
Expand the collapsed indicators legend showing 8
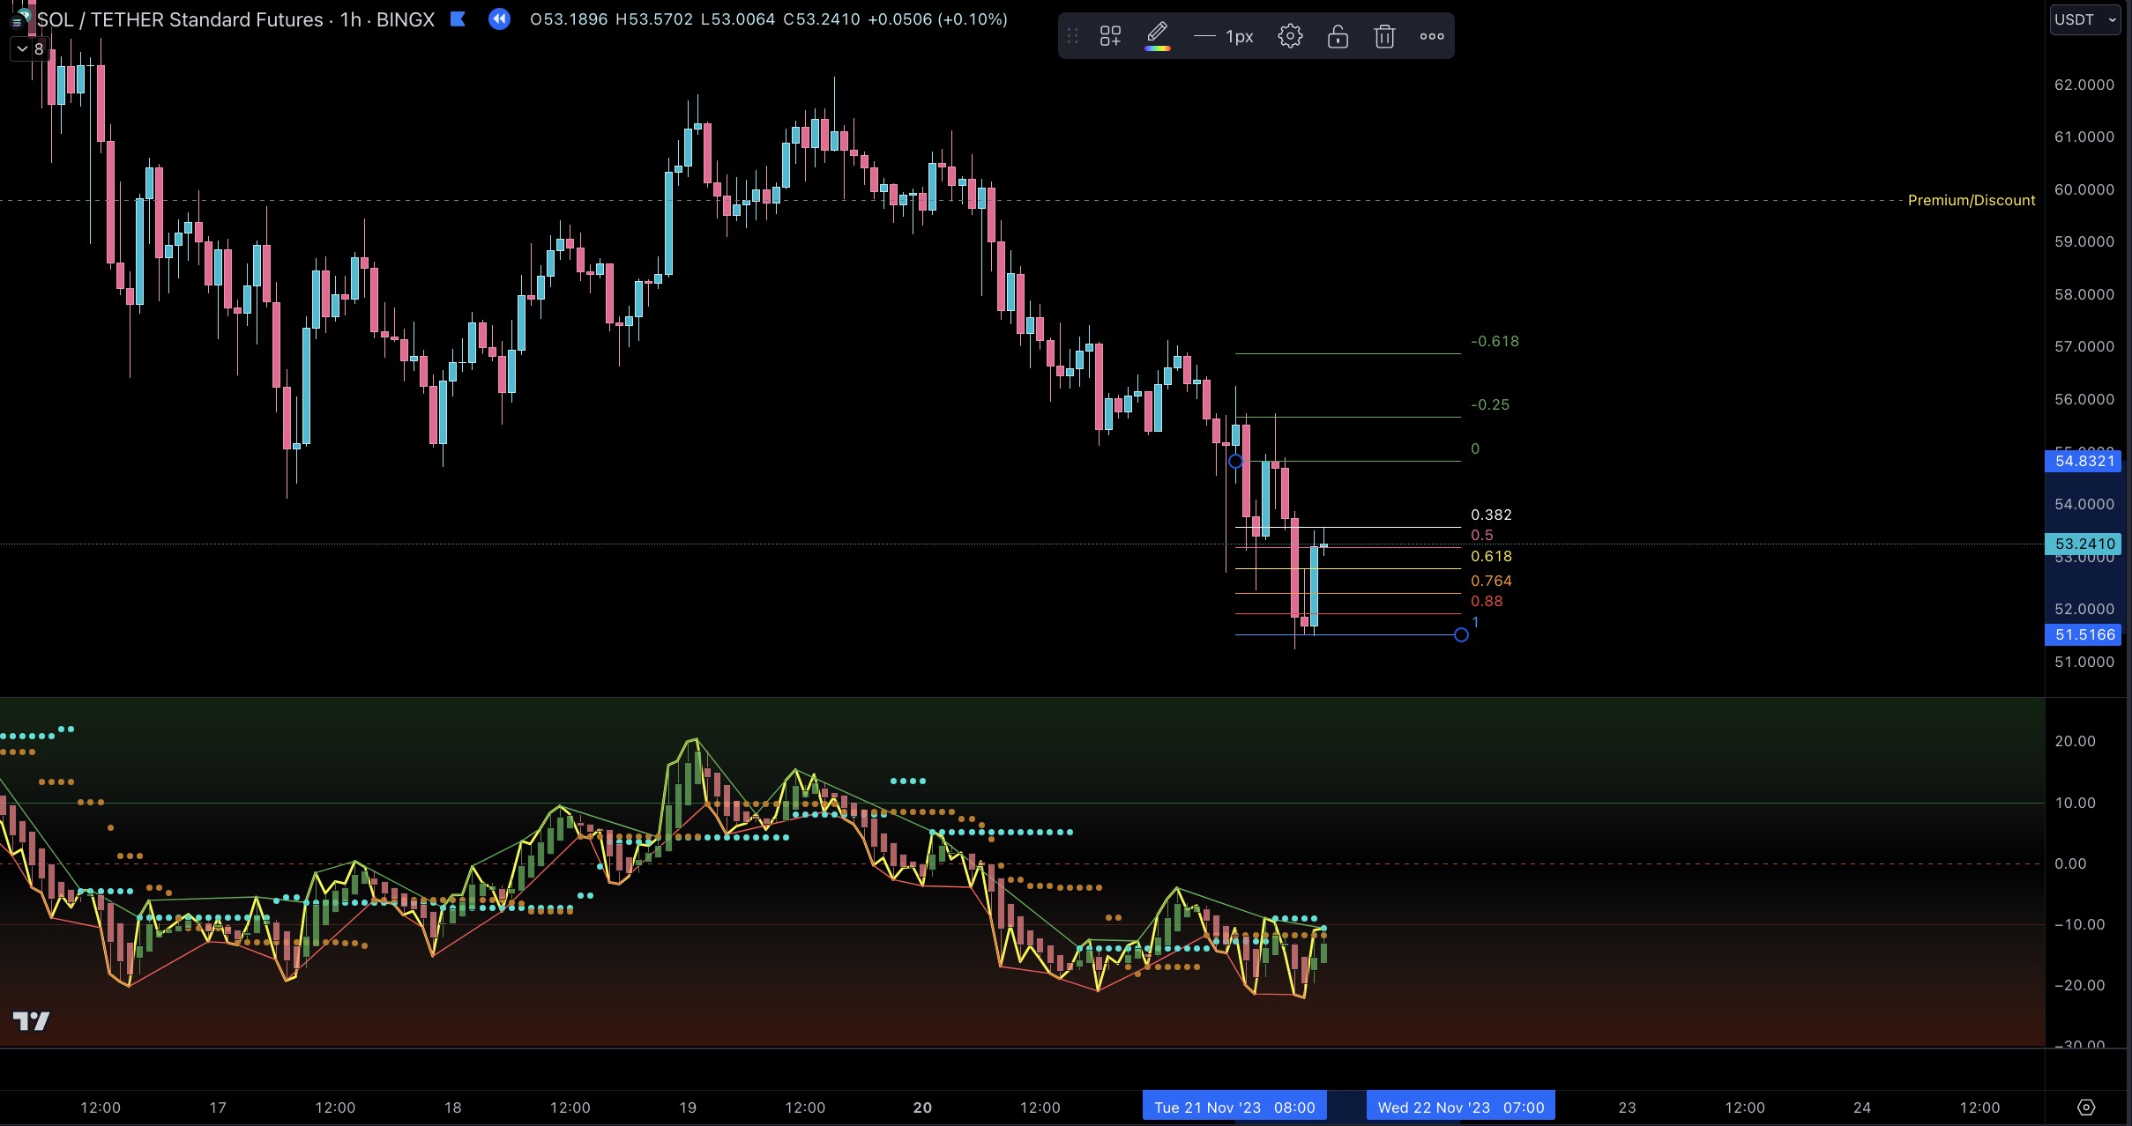point(30,49)
